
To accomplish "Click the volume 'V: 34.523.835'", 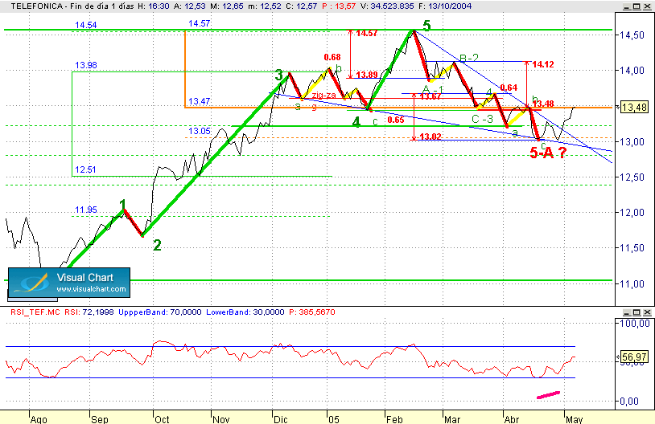I will pos(387,6).
